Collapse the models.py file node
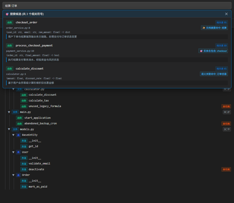This screenshot has width=234, height=203. [9, 129]
